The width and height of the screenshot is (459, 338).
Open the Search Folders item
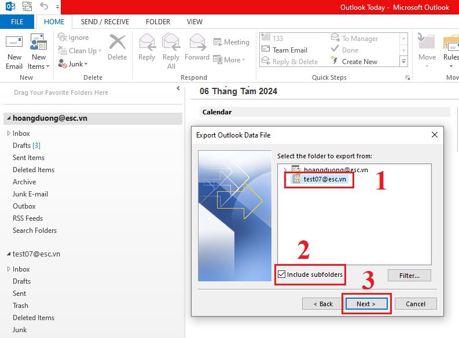[35, 230]
